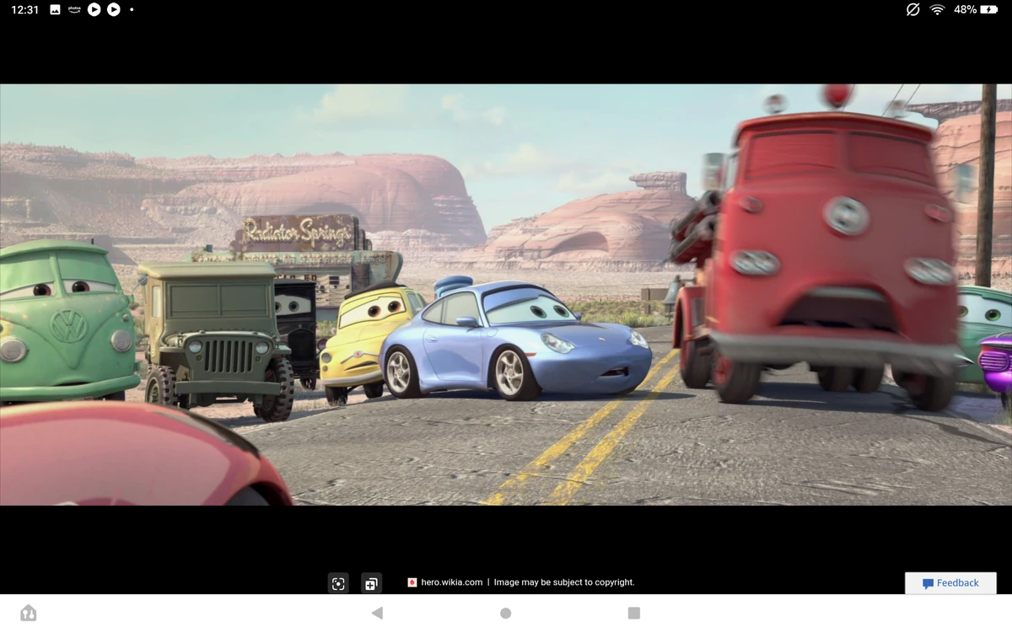Send Feedback using the Feedback button
Image resolution: width=1012 pixels, height=632 pixels.
(950, 582)
